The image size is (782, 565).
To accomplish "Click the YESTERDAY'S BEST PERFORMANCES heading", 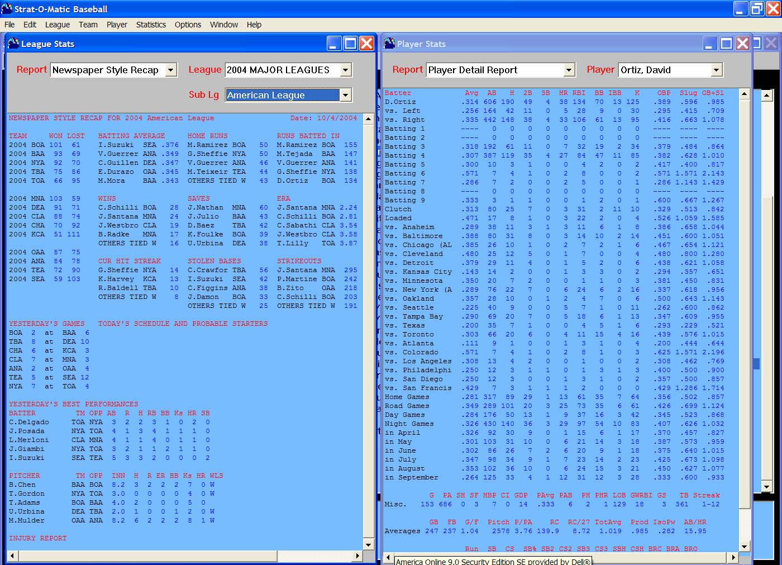I will point(74,404).
